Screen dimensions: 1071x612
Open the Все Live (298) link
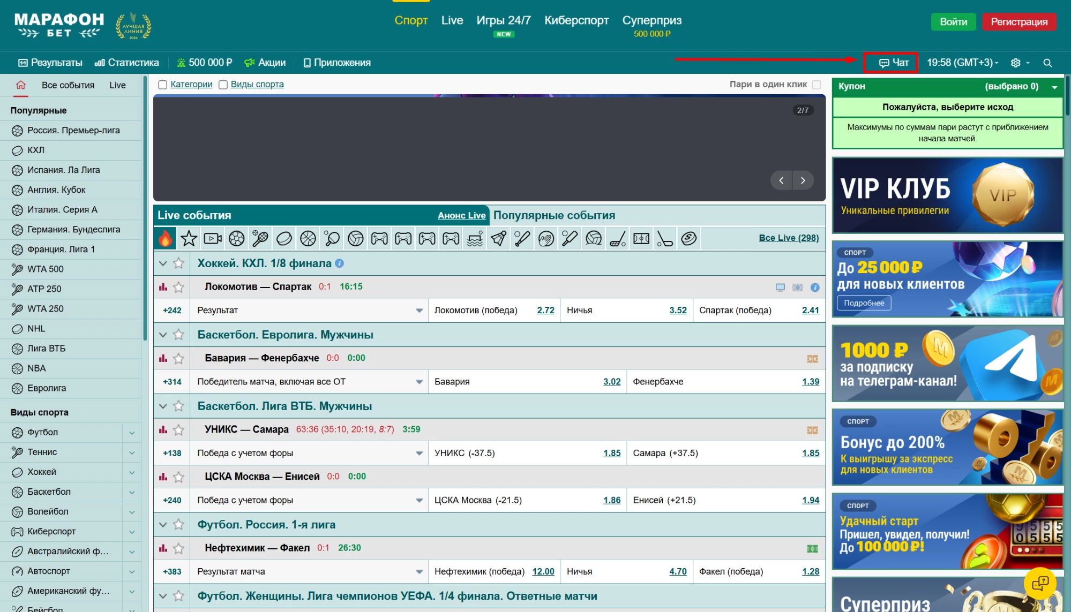[x=789, y=238]
